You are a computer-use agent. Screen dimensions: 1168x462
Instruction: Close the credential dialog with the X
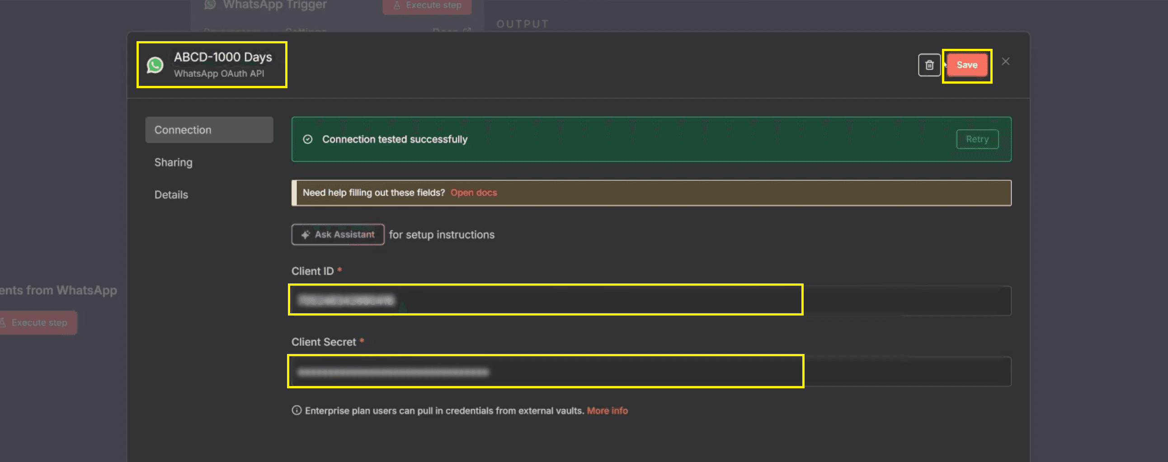[x=1006, y=61]
